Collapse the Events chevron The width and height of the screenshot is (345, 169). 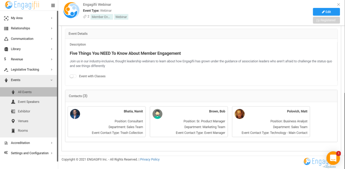coord(52,80)
